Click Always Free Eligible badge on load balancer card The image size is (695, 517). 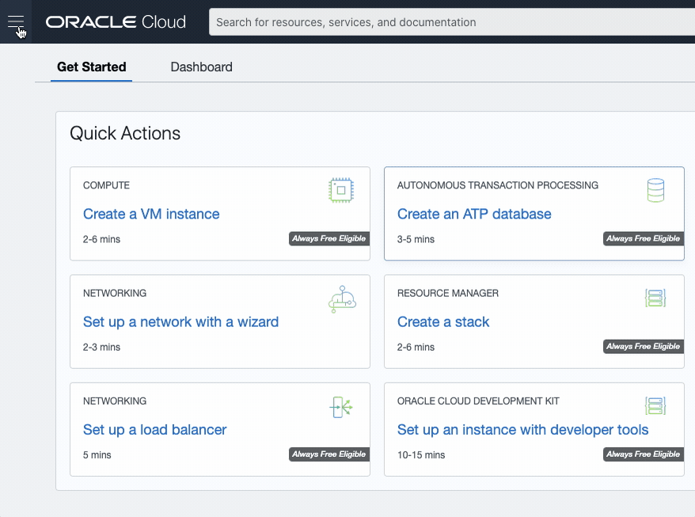pos(329,454)
